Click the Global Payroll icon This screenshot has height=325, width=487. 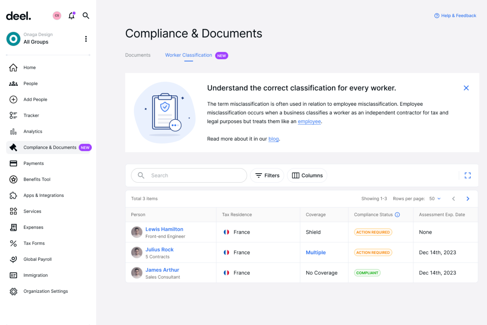pyautogui.click(x=13, y=259)
